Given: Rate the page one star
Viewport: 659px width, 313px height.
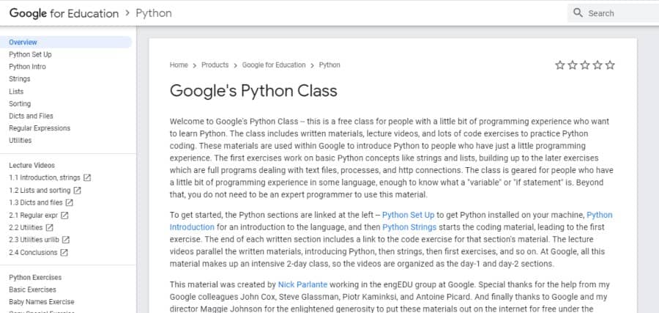Looking at the screenshot, I should [560, 65].
